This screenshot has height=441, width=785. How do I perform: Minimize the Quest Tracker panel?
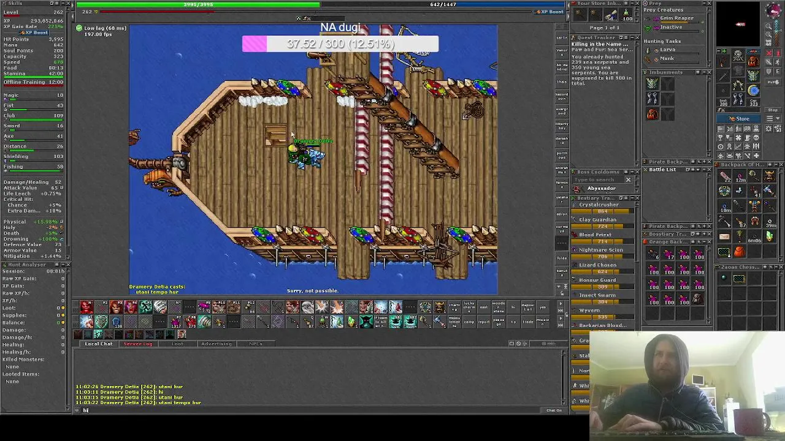tap(632, 37)
